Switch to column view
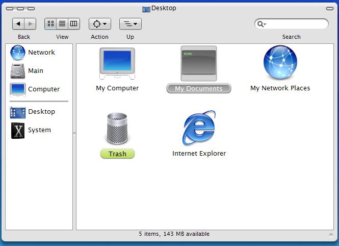 click(x=74, y=23)
